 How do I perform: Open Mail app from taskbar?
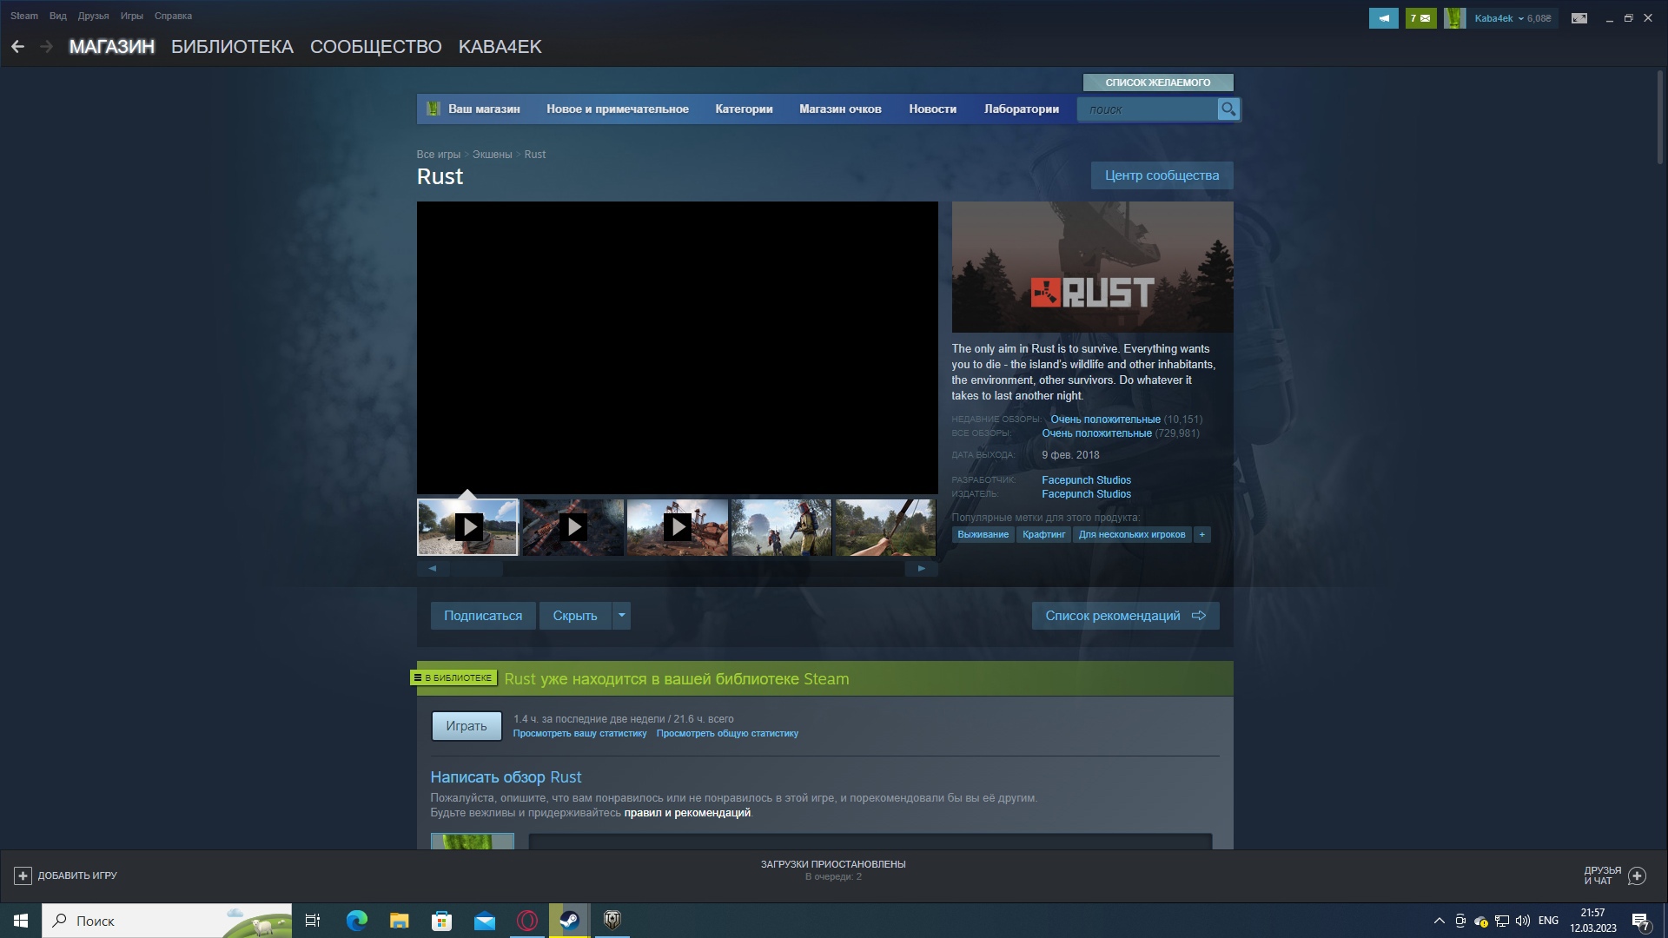pyautogui.click(x=484, y=921)
